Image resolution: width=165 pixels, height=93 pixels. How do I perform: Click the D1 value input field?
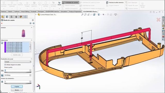click(17, 70)
